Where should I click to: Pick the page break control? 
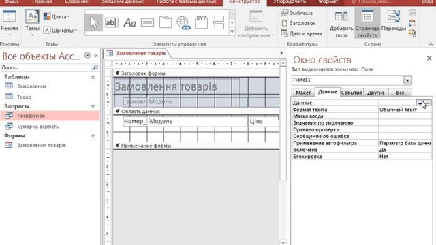coord(219,22)
